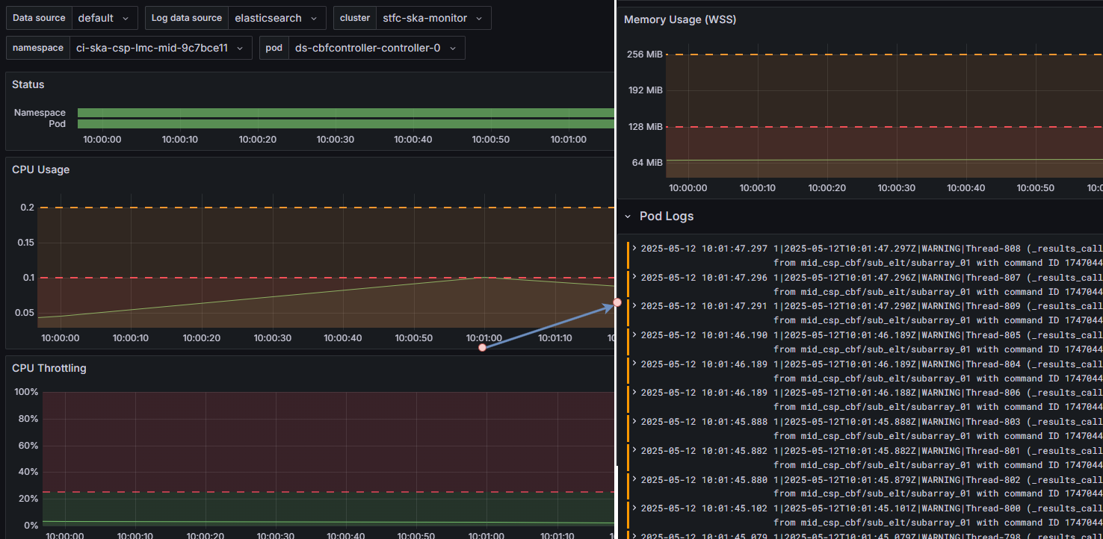1103x539 pixels.
Task: Expand log entry at 10:01:45.882
Action: tap(634, 450)
